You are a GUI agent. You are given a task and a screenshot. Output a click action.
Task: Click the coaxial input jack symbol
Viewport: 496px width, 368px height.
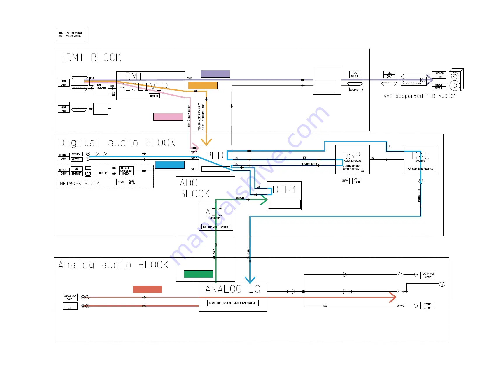[88, 154]
